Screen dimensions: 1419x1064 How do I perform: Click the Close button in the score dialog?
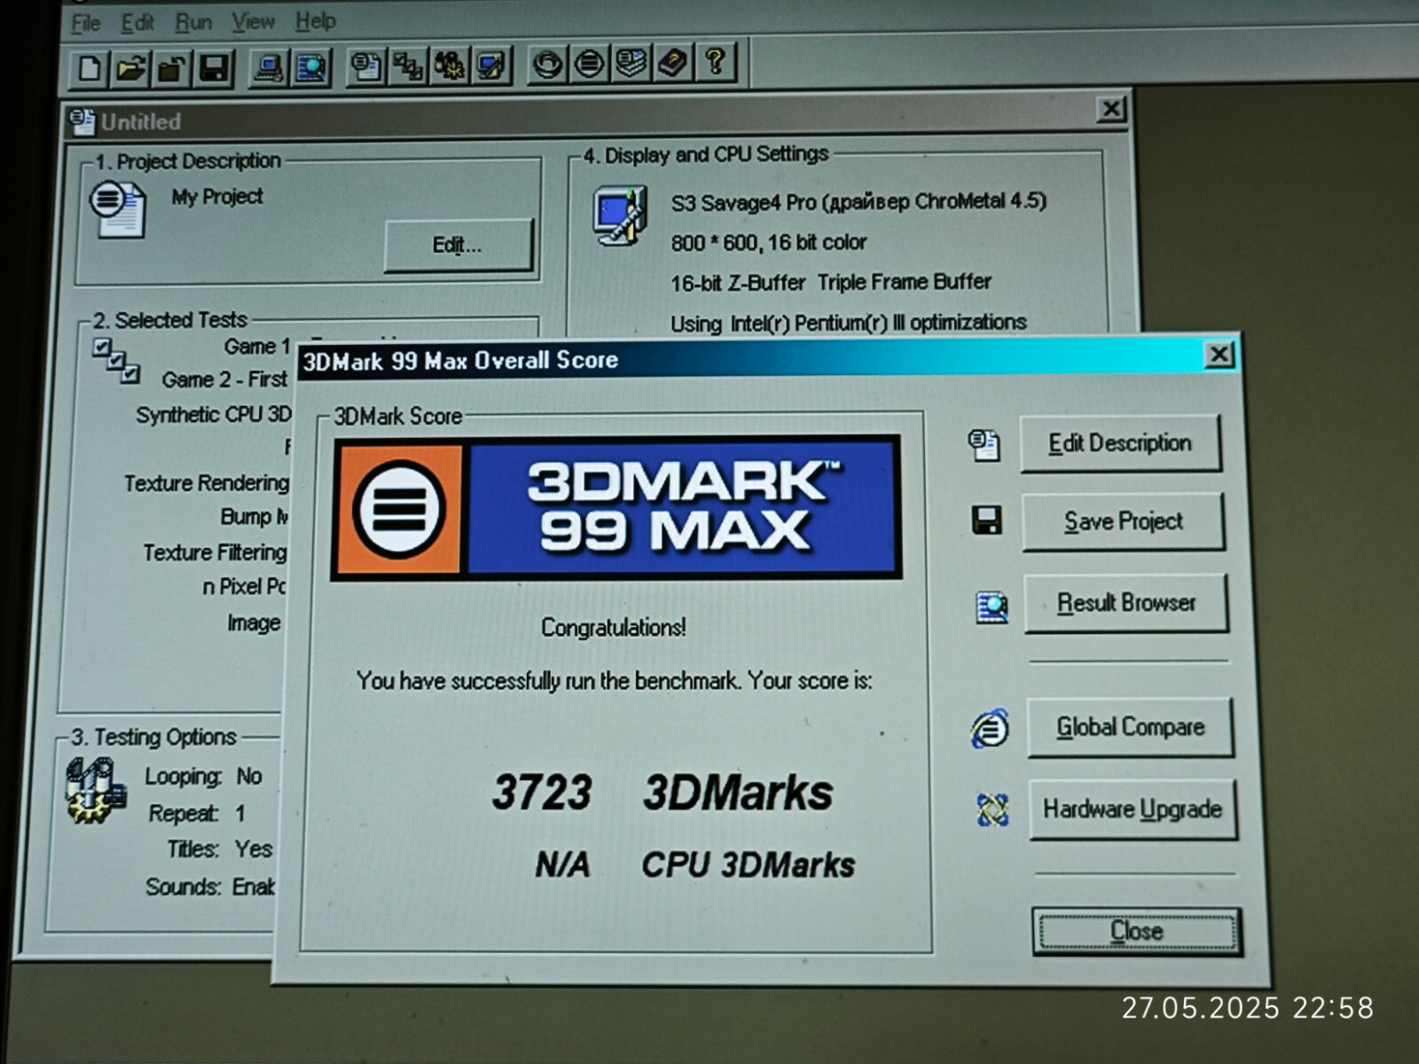click(1137, 931)
